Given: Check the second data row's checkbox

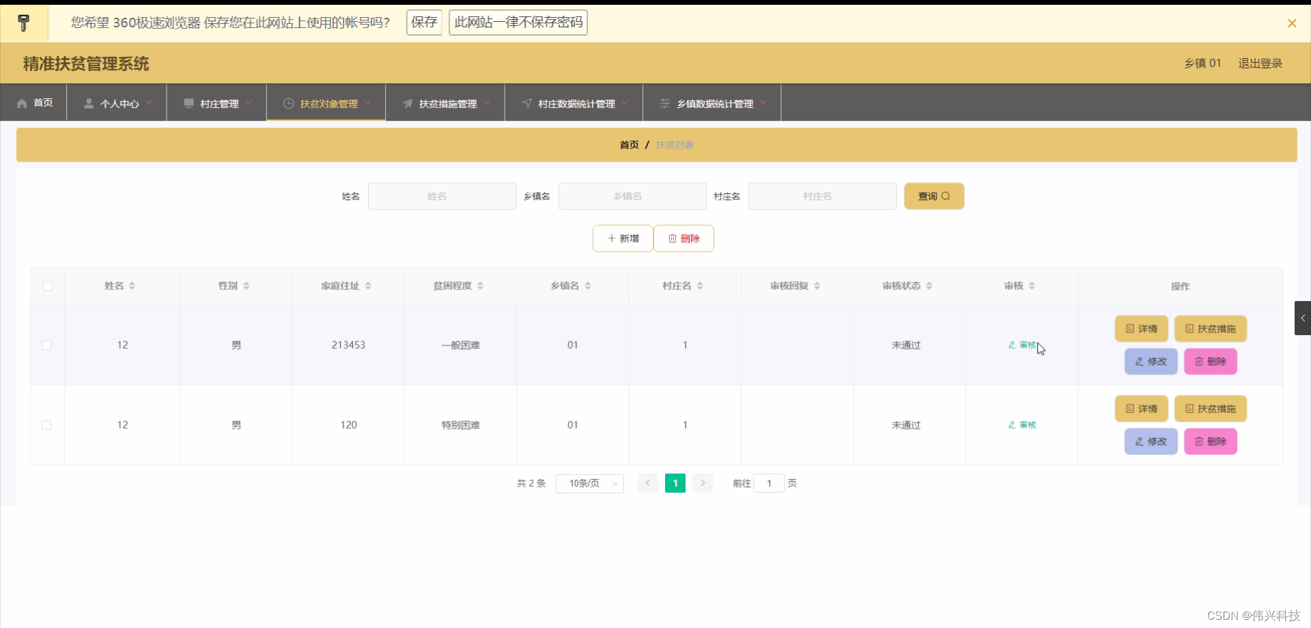Looking at the screenshot, I should click(x=46, y=425).
